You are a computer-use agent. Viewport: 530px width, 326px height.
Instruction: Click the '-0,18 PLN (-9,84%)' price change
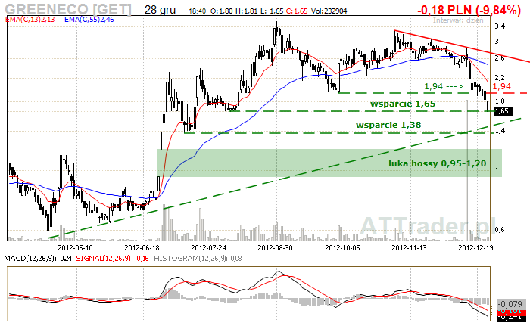469,10
